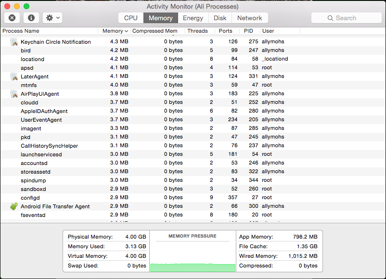Click Android File Transfer Agent name

pyautogui.click(x=55, y=206)
